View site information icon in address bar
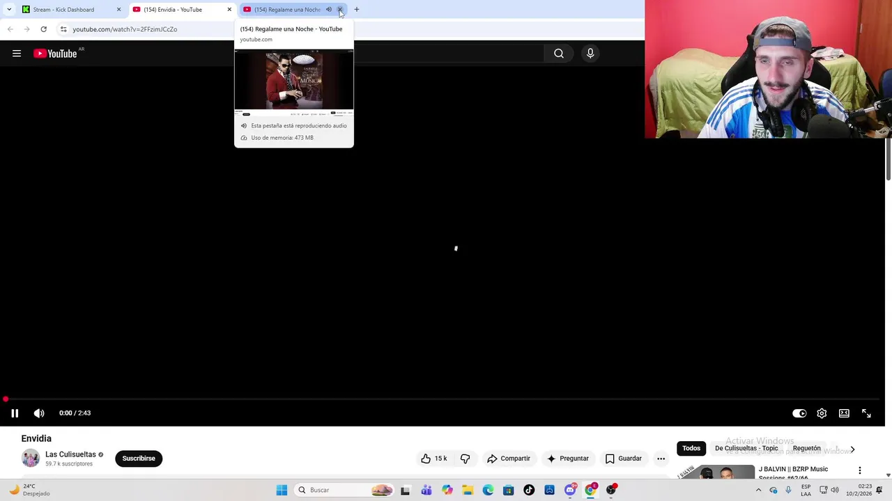 (63, 29)
